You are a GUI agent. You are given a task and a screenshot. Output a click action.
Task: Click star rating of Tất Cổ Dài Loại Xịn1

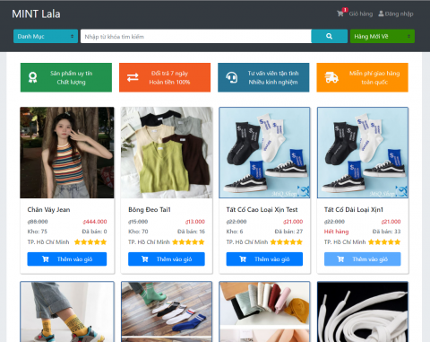(384, 242)
